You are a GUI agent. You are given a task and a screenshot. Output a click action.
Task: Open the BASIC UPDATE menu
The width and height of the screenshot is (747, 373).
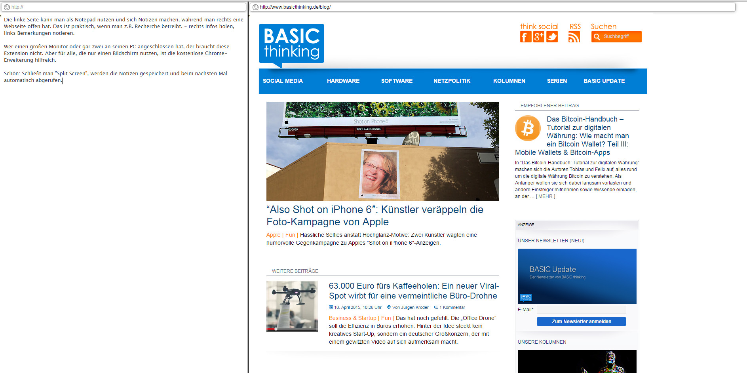(x=604, y=81)
